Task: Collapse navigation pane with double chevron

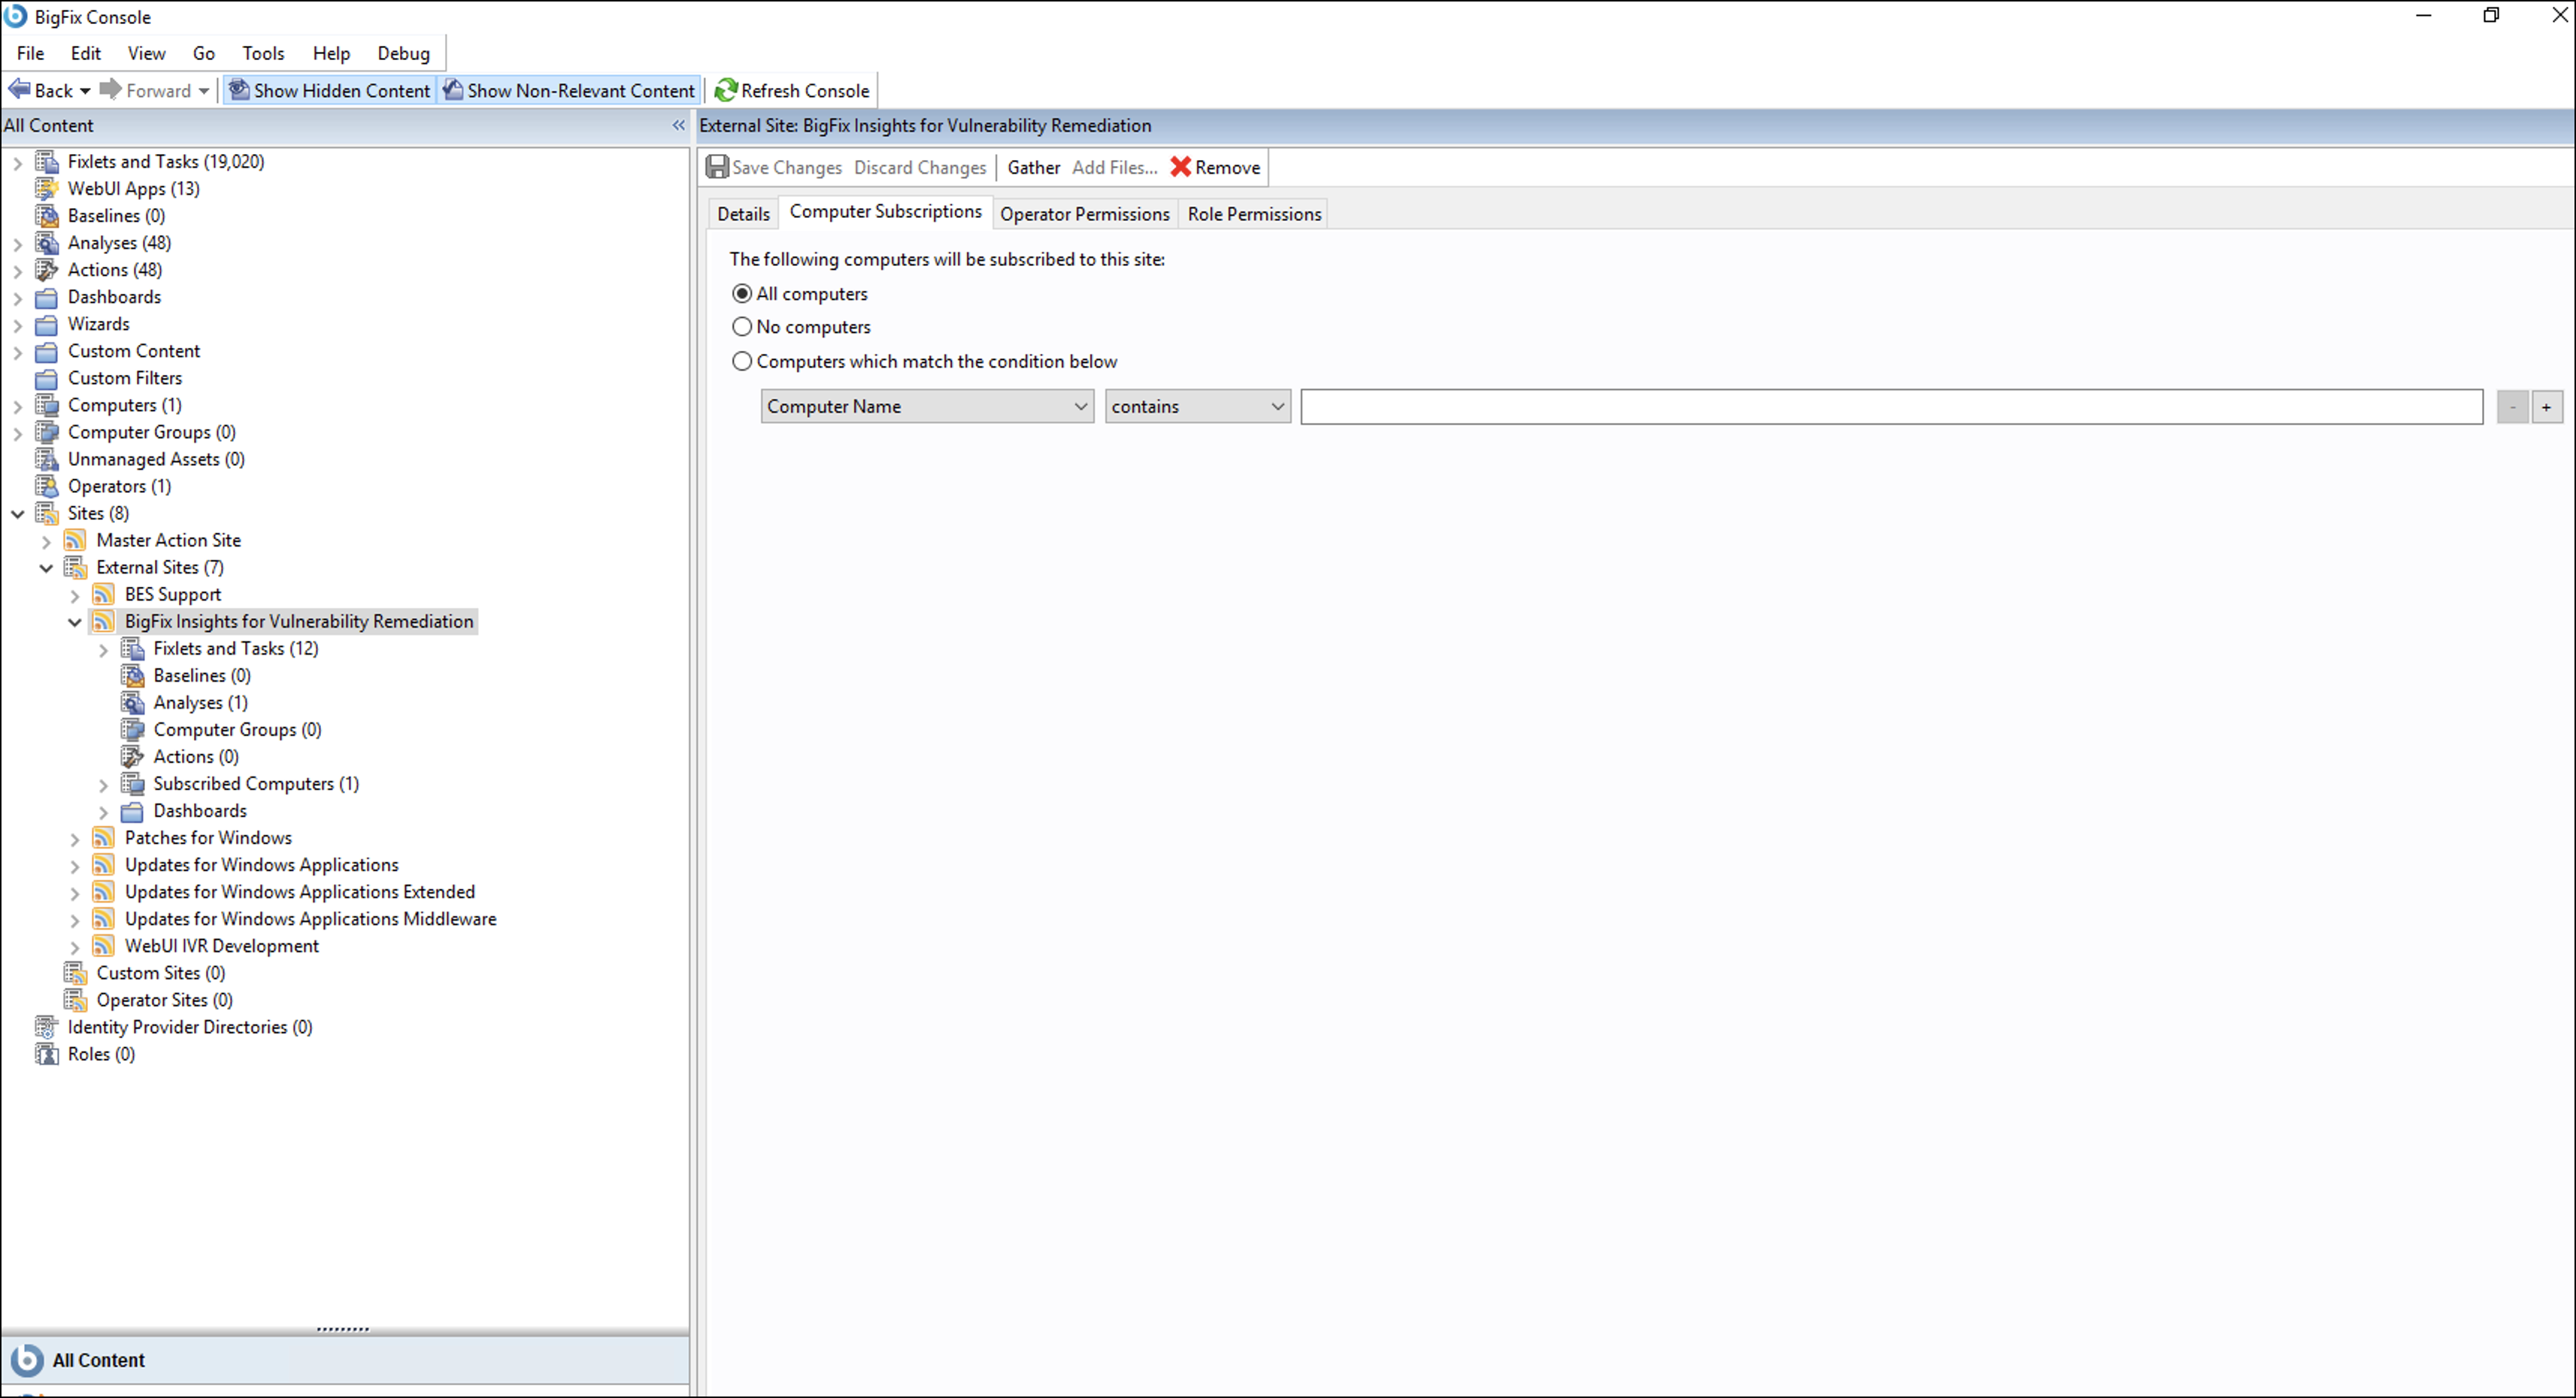Action: tap(678, 125)
